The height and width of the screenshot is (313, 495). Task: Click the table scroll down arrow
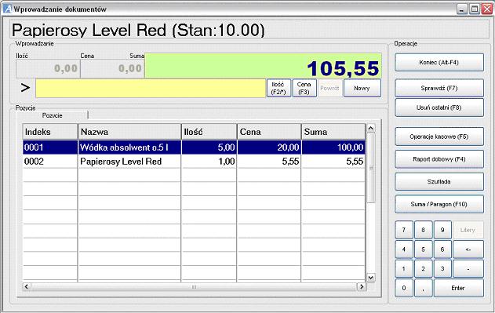[370, 278]
